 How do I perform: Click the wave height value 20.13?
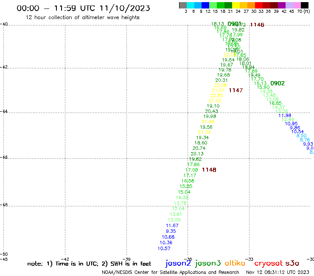pos(197,154)
